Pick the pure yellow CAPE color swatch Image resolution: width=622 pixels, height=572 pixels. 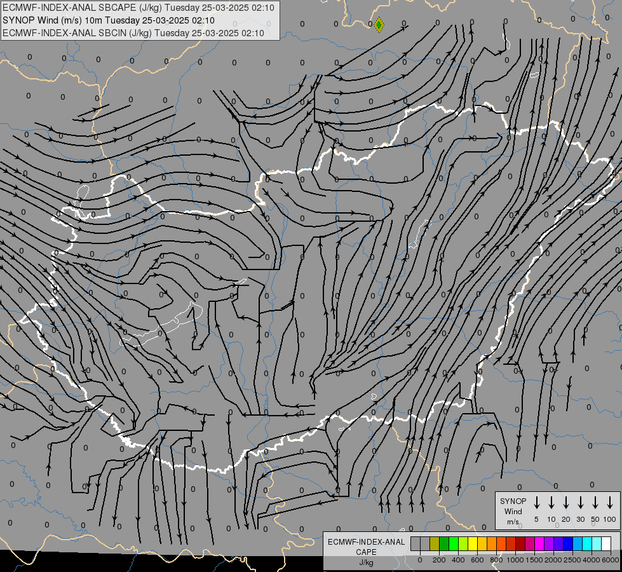473,543
